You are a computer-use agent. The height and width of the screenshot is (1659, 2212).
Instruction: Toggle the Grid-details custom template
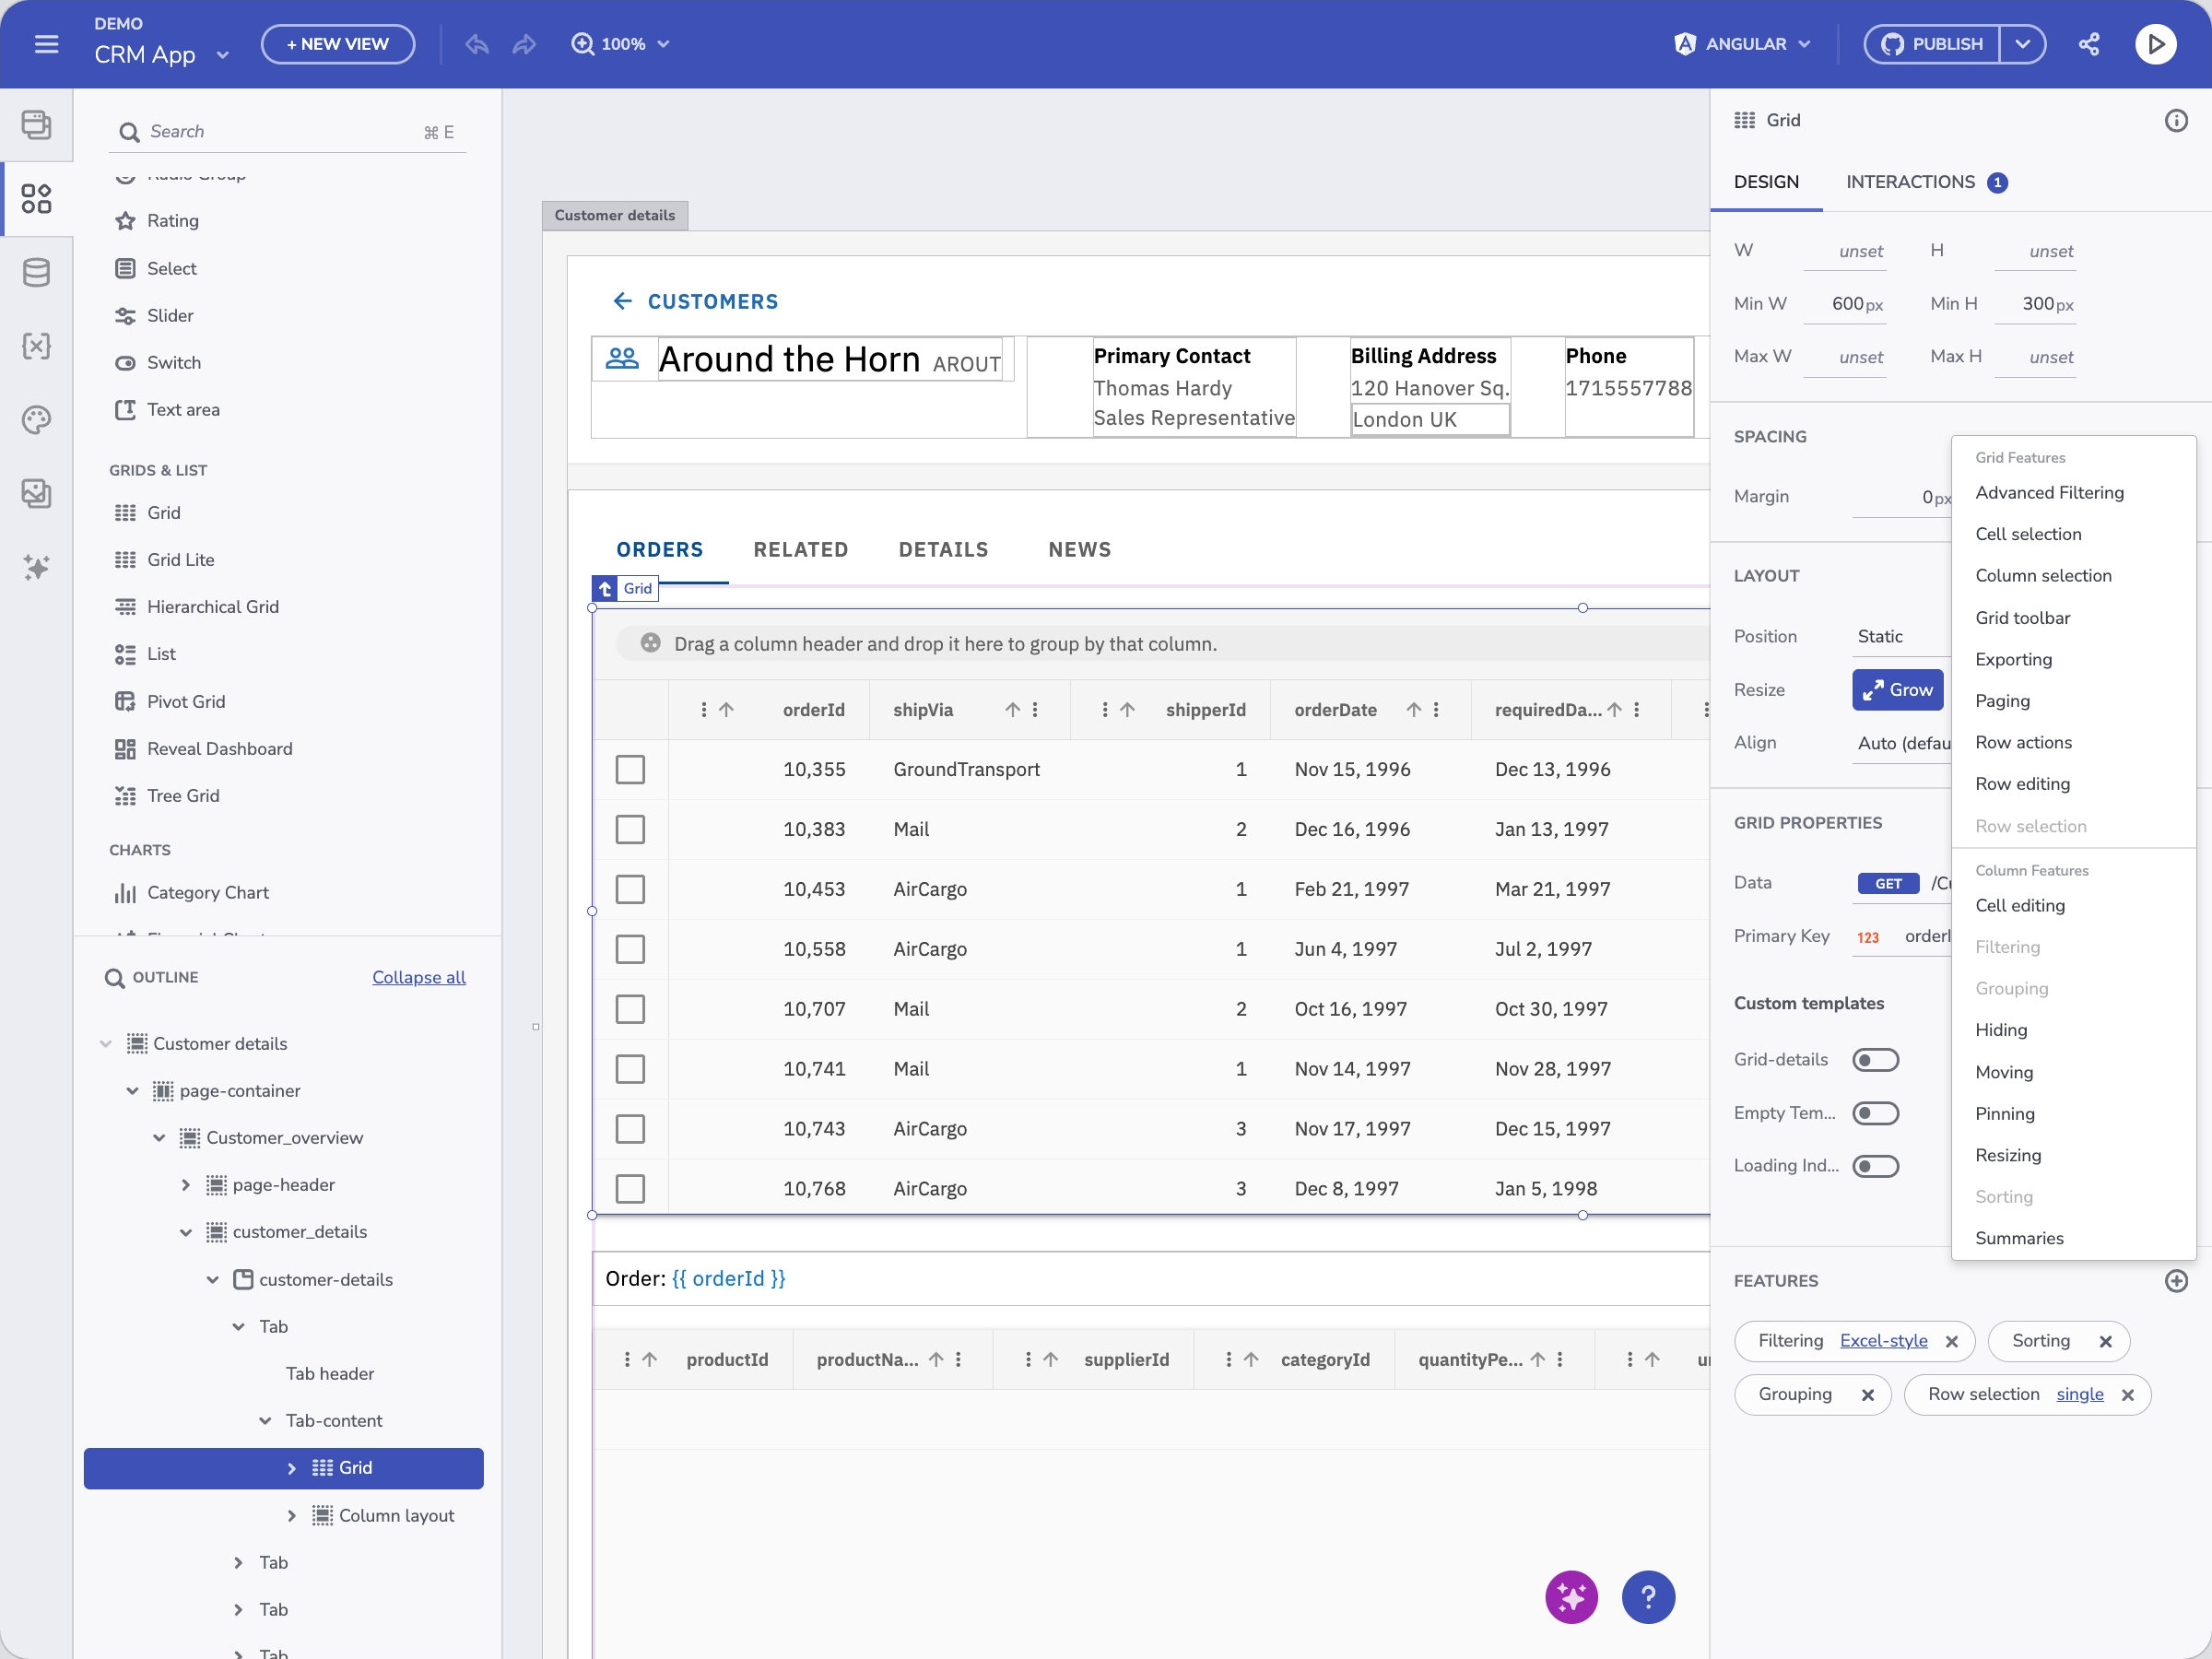click(x=1875, y=1060)
